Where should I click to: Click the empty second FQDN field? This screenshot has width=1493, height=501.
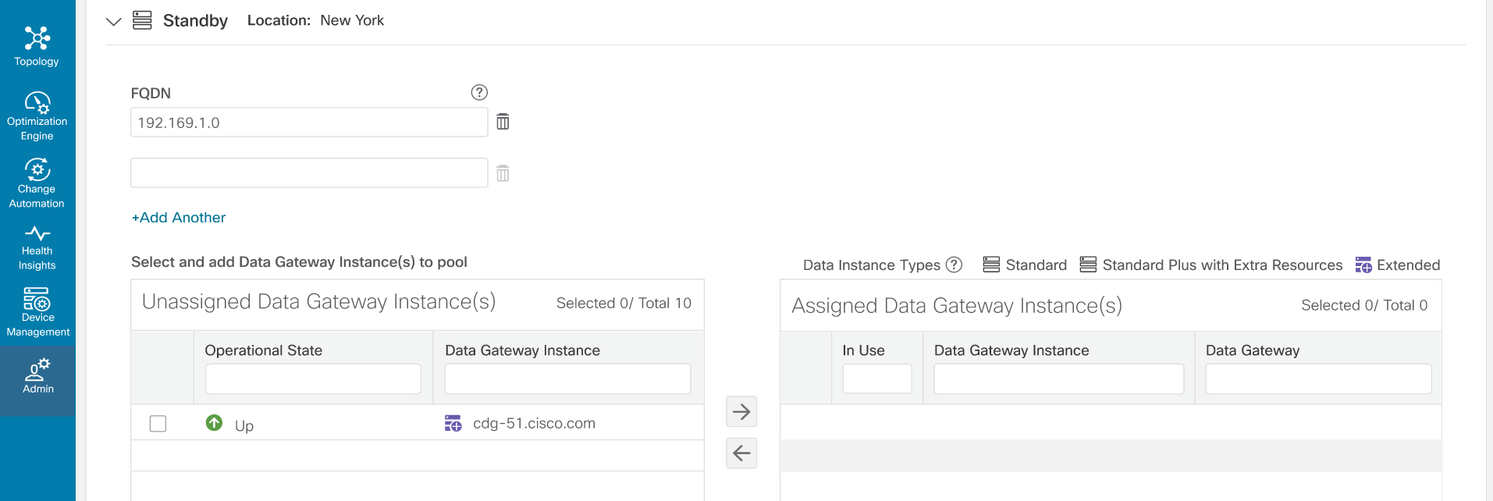click(x=308, y=173)
